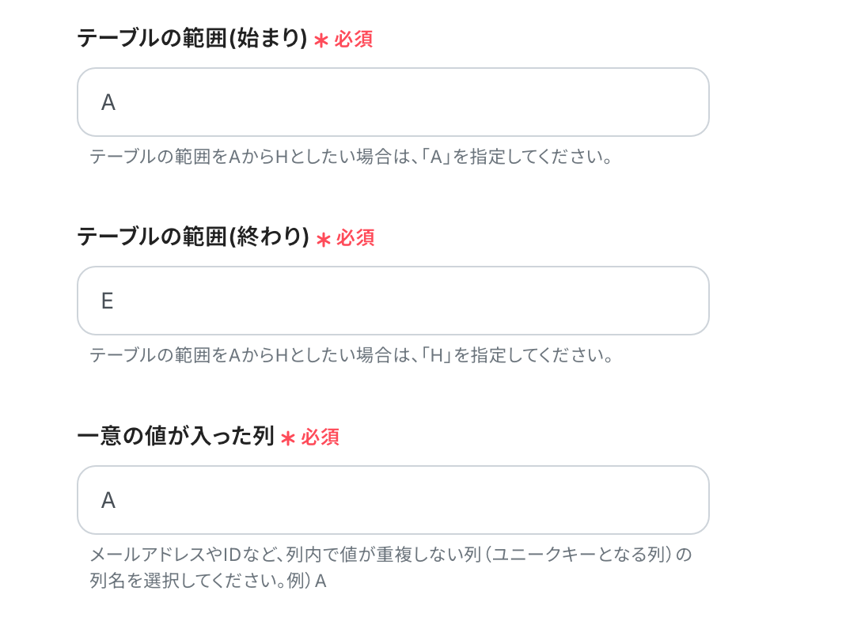
Task: Click the 必須 marker for 一意の値が入った列
Action: pos(321,437)
